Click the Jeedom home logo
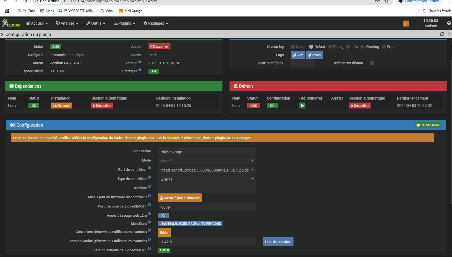This screenshot has height=257, width=452. coord(11,23)
